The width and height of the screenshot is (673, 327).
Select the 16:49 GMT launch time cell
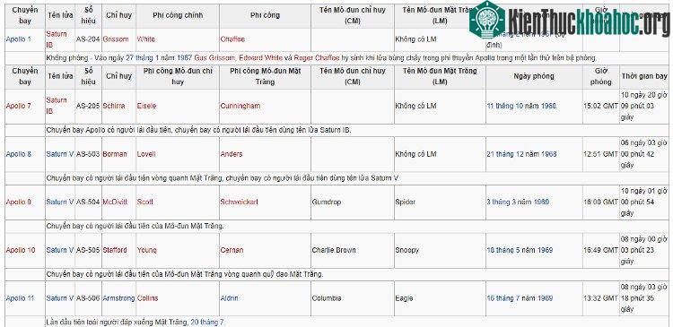(601, 250)
